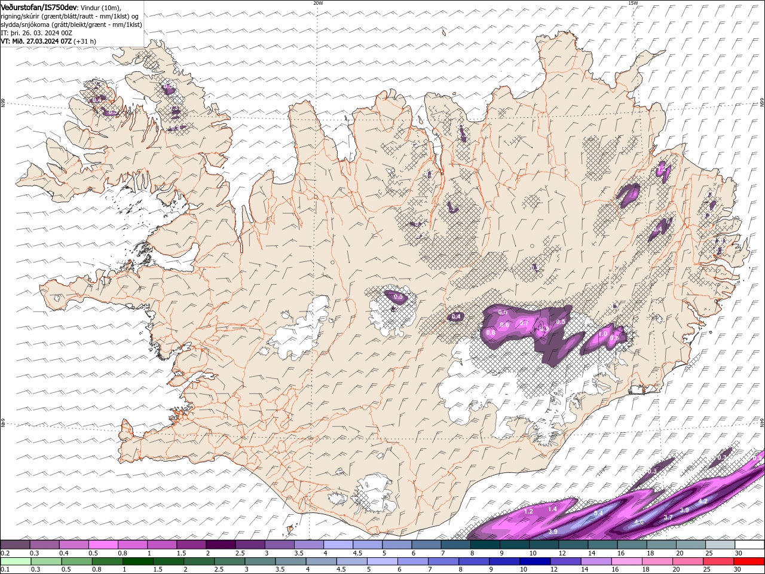This screenshot has height=574, width=765.
Task: Pick the snow legend swatch starting at 20
Action: pyautogui.click(x=691, y=545)
